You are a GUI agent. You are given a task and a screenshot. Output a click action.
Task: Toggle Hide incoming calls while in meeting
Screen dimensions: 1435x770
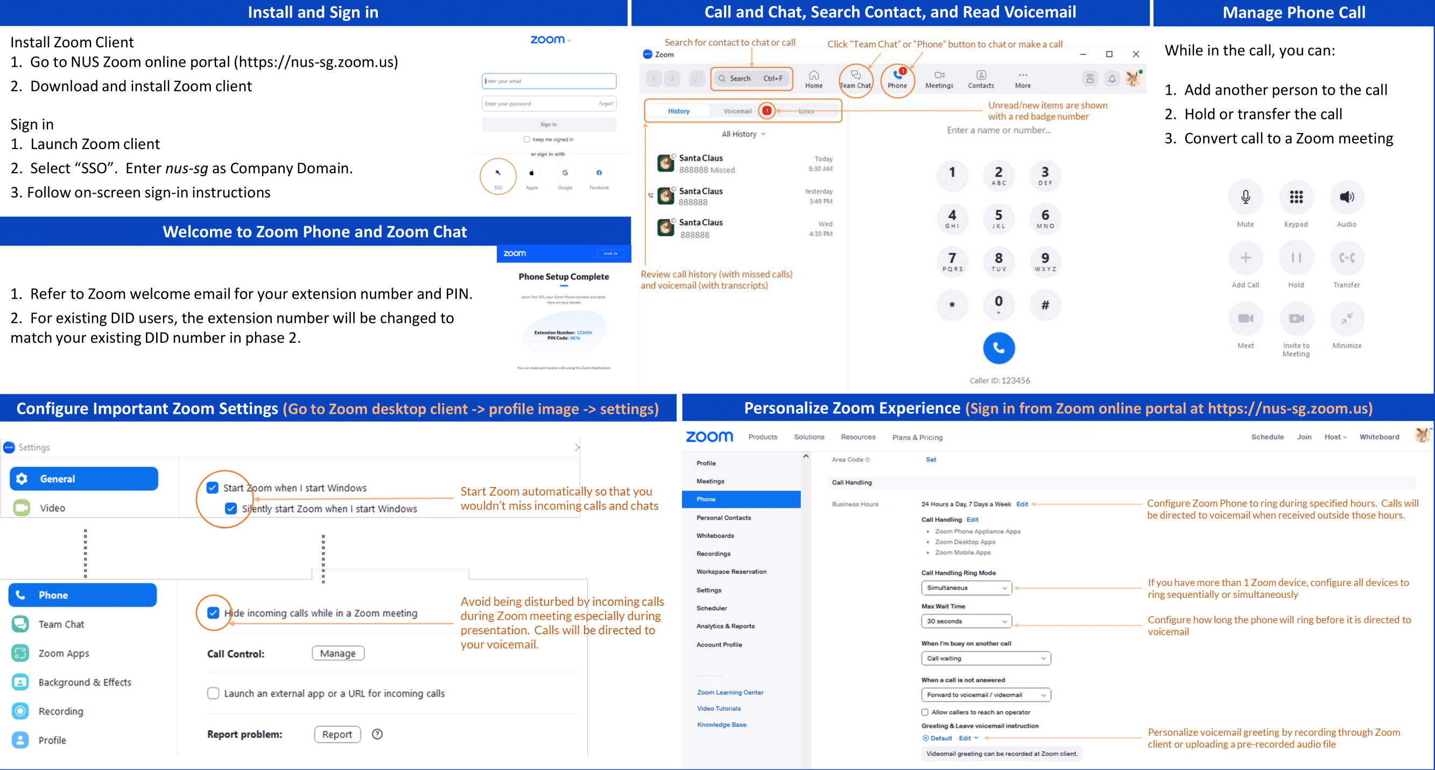click(x=213, y=612)
